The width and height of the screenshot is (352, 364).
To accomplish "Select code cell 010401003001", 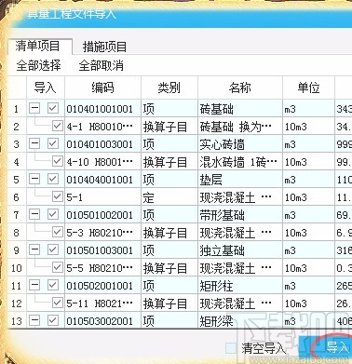I will (x=102, y=144).
